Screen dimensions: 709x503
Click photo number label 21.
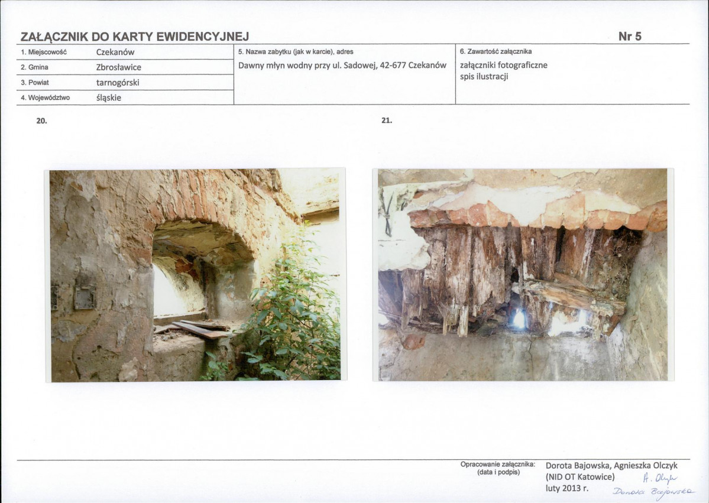click(x=387, y=120)
